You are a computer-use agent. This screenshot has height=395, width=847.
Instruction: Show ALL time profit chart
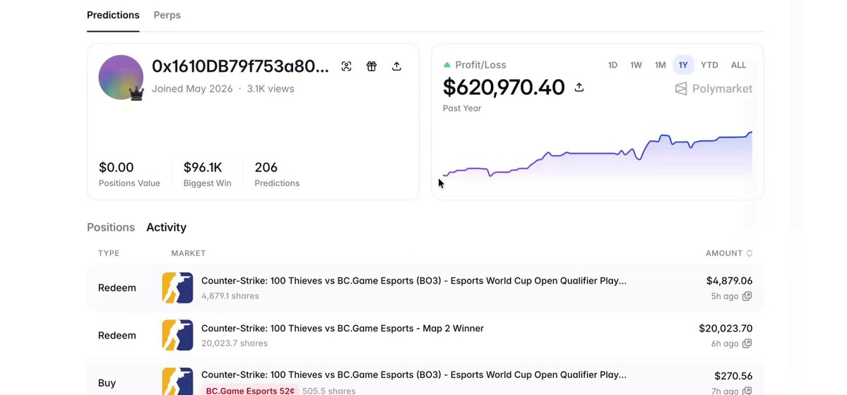pos(738,66)
